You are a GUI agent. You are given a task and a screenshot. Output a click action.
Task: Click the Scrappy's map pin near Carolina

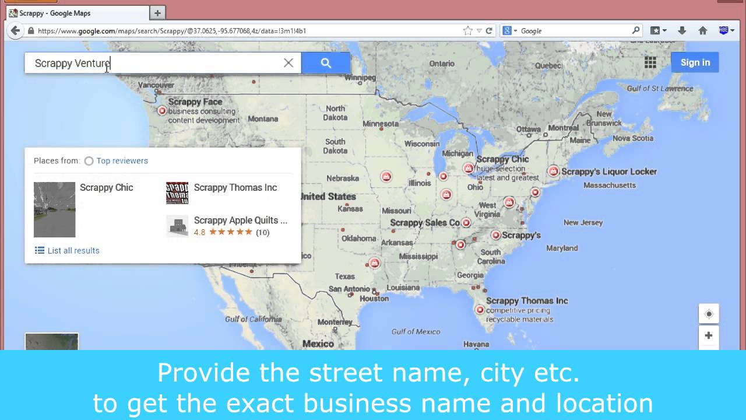[495, 235]
